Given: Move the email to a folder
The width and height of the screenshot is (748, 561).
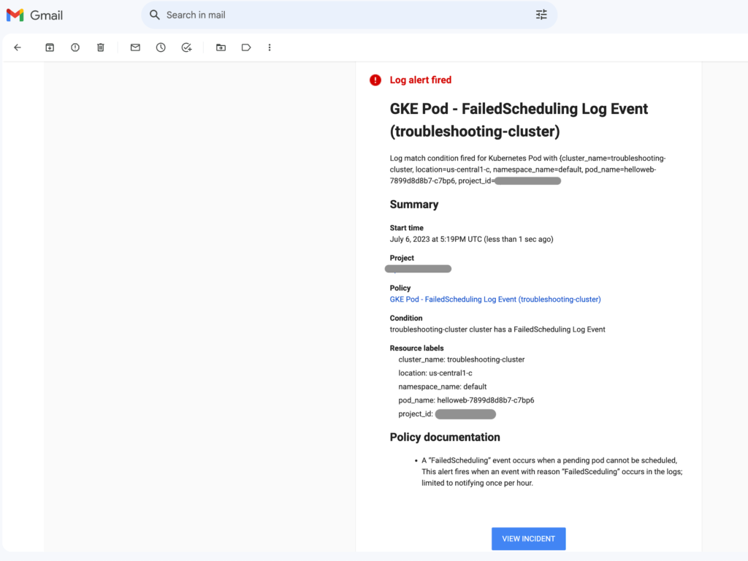Looking at the screenshot, I should coord(221,47).
